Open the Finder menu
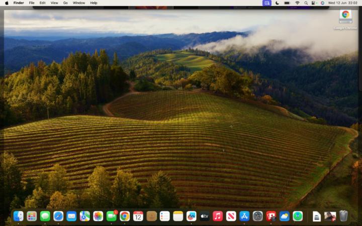 (19, 3)
